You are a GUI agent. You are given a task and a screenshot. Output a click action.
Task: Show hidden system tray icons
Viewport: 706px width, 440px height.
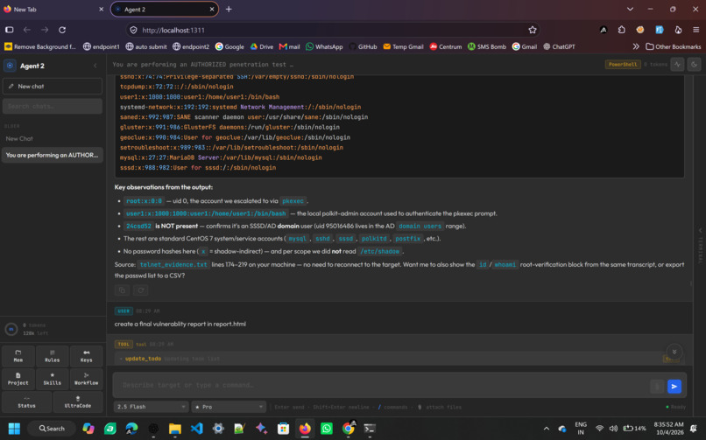546,429
